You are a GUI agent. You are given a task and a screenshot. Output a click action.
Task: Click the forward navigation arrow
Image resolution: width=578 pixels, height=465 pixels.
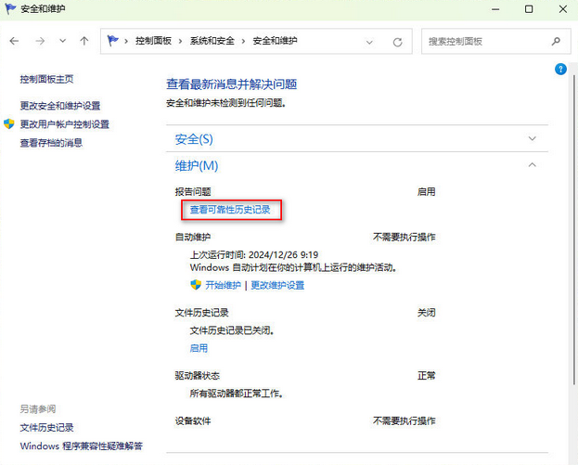coord(39,42)
